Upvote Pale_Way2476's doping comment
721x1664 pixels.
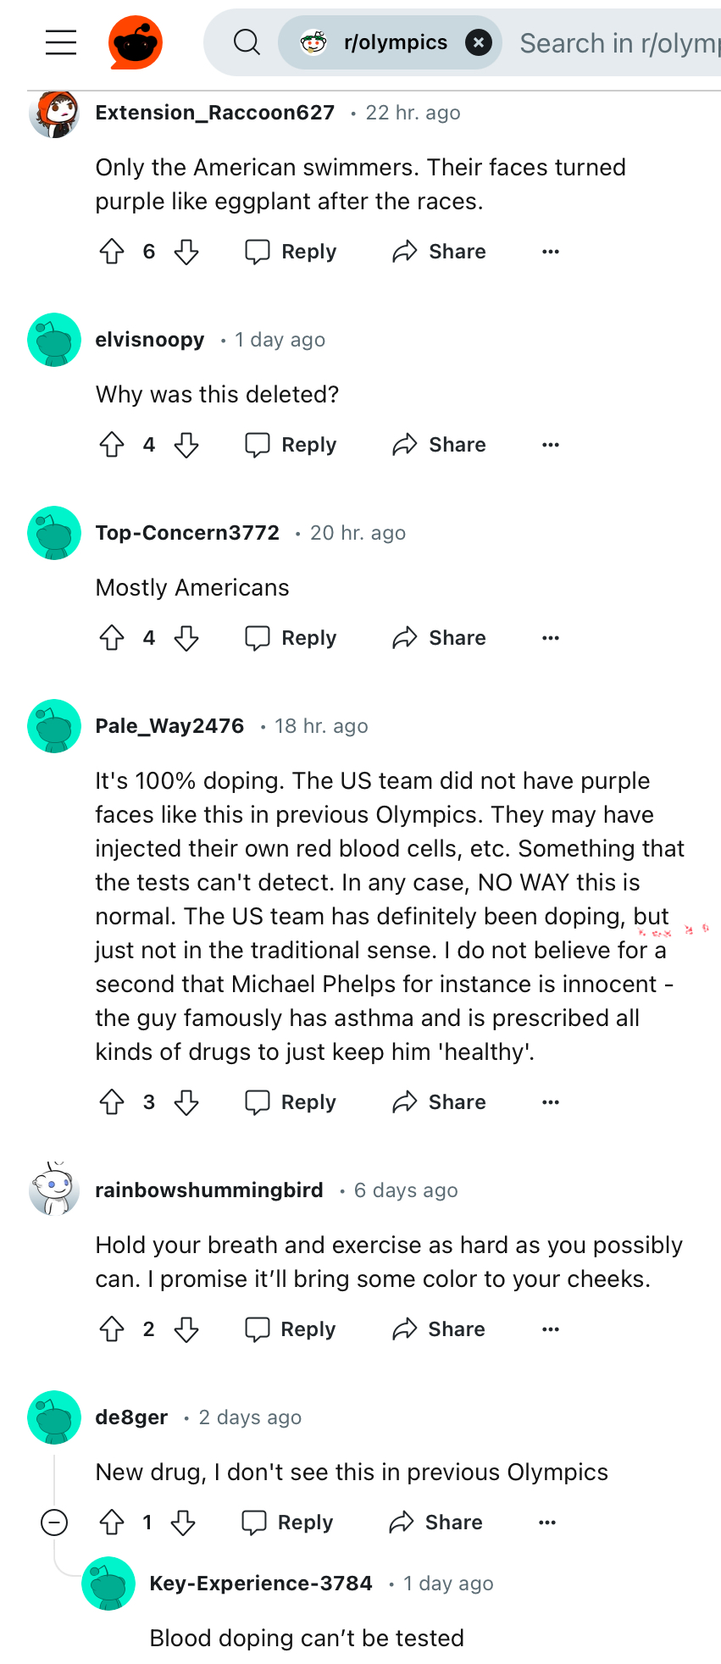coord(112,1102)
